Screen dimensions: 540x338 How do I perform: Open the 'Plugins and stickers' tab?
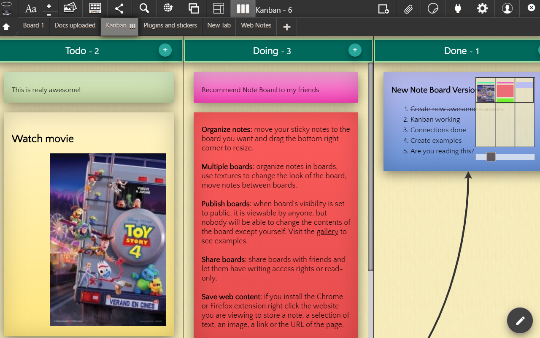tap(170, 25)
